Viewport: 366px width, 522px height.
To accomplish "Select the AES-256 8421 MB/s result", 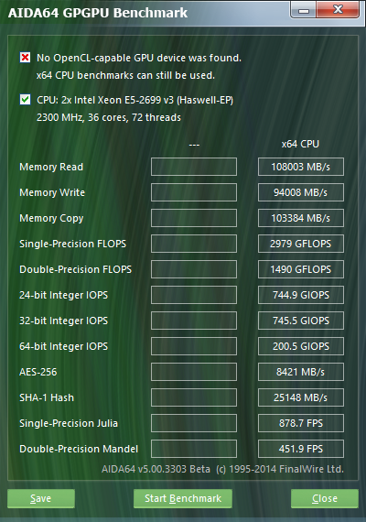I will pyautogui.click(x=301, y=372).
